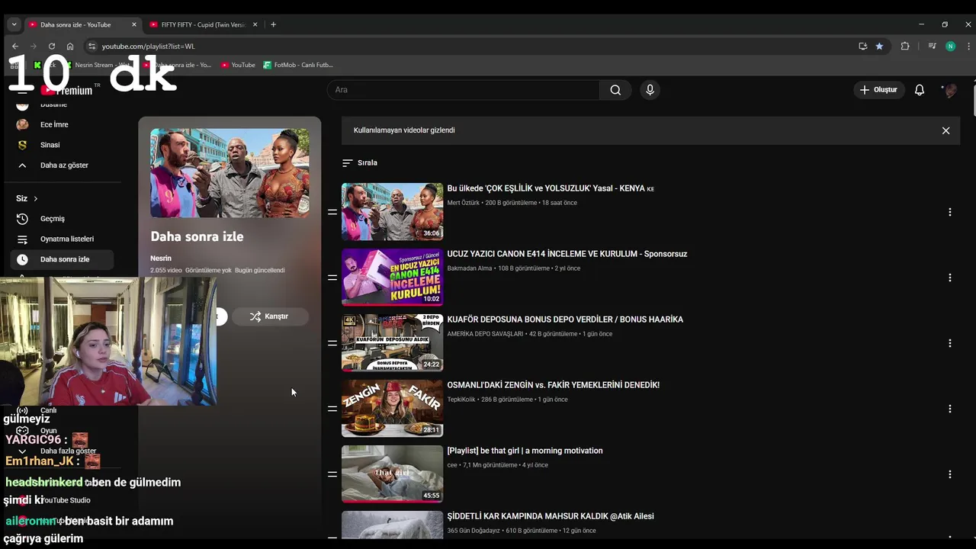Select 'Daha sonra izle' sidebar item
976x549 pixels.
63,259
